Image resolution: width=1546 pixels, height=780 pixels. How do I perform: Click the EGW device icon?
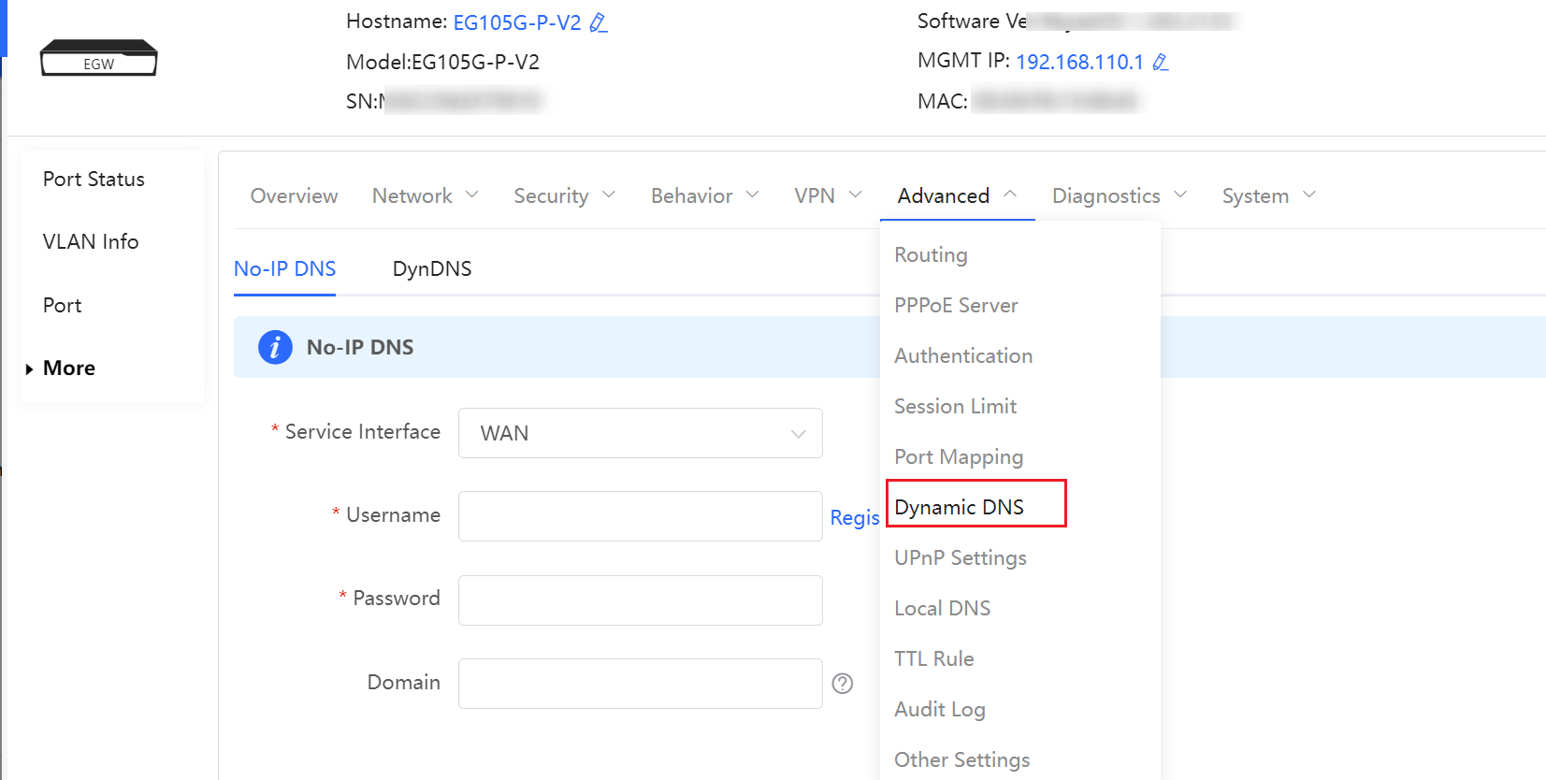pyautogui.click(x=98, y=58)
